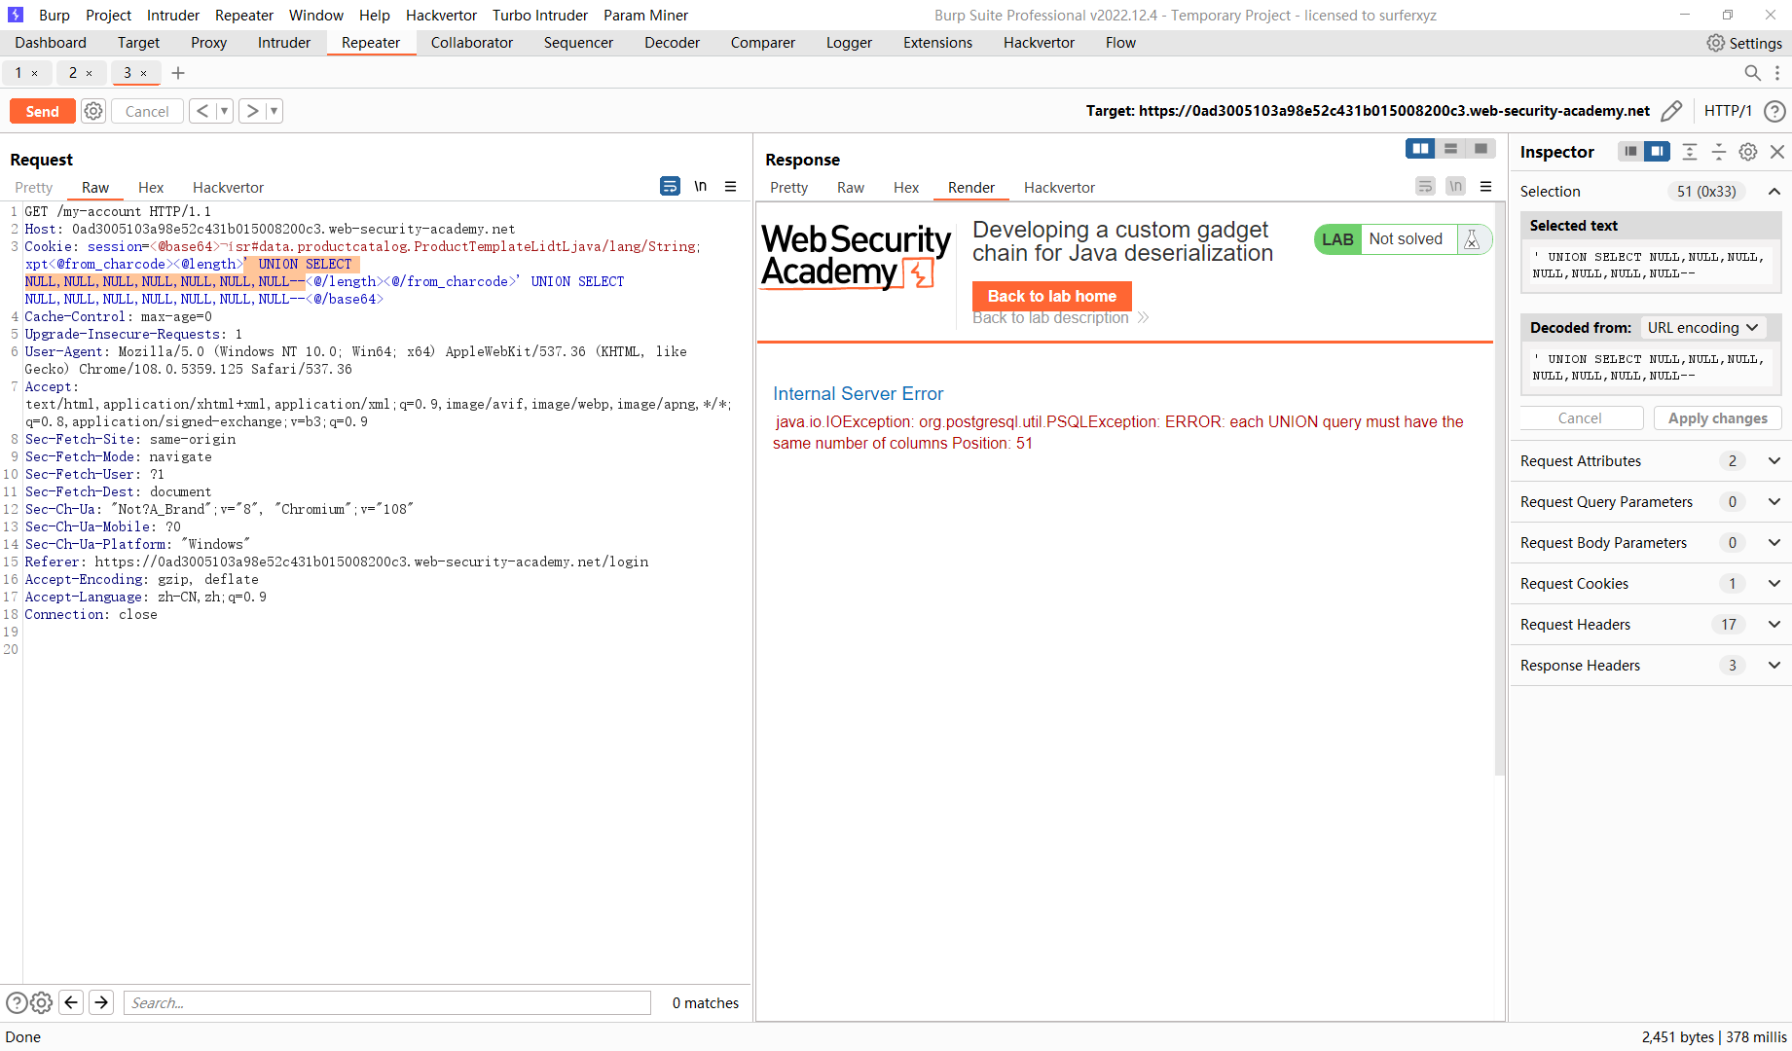
Task: Click the orange Send button
Action: coord(42,111)
